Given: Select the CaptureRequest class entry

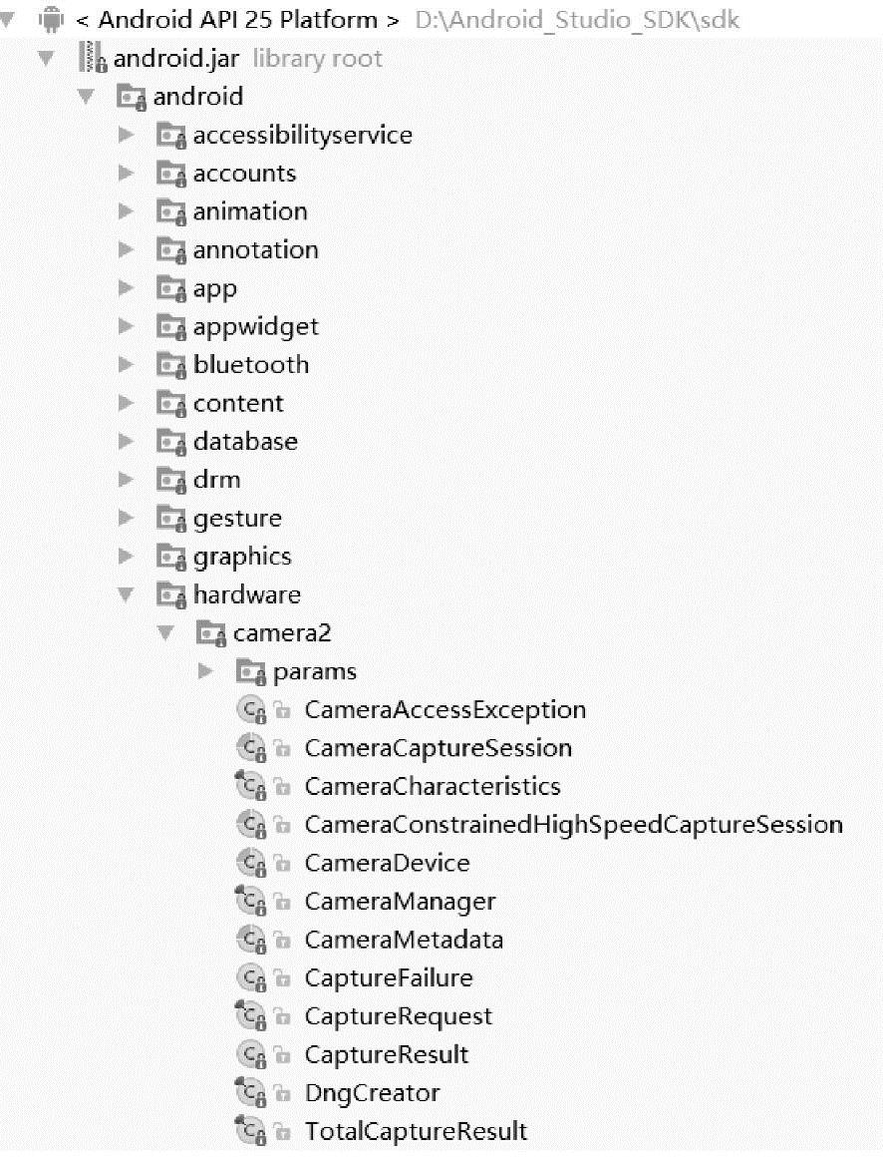Looking at the screenshot, I should click(398, 1016).
